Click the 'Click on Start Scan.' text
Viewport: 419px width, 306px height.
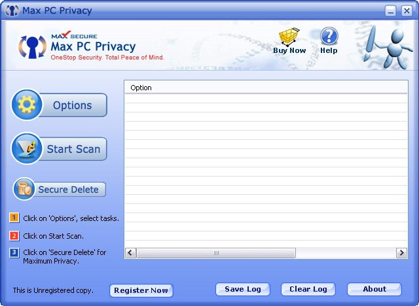pos(54,236)
